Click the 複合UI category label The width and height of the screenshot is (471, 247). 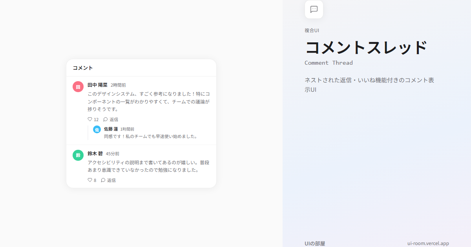[312, 30]
